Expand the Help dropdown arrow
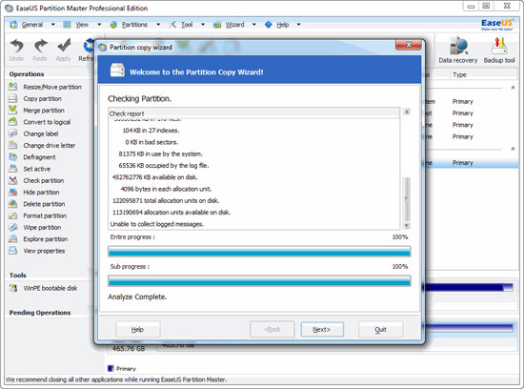Viewport: 524px width, 389px height. click(298, 25)
